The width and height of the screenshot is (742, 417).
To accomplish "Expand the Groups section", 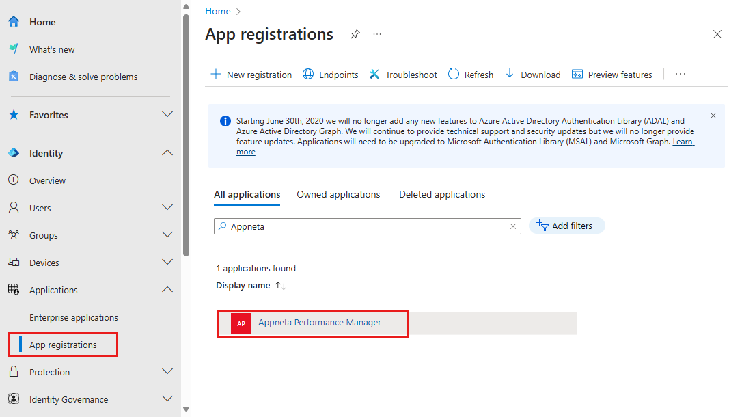I will click(x=167, y=234).
